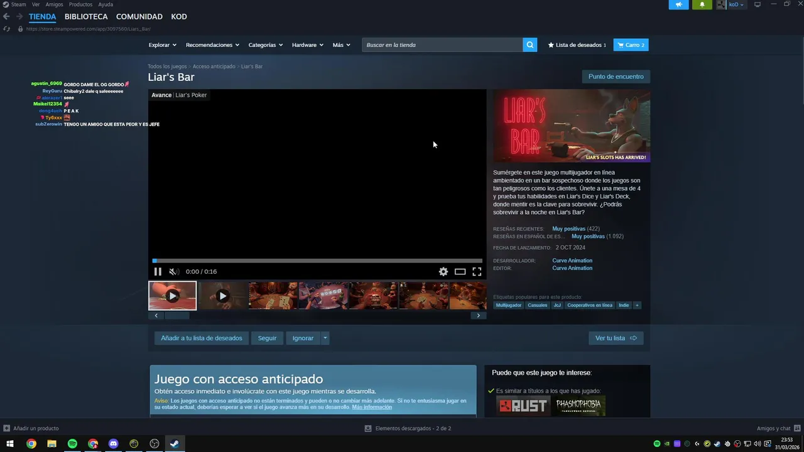Toggle theater mode on video
The height and width of the screenshot is (452, 804).
point(460,272)
